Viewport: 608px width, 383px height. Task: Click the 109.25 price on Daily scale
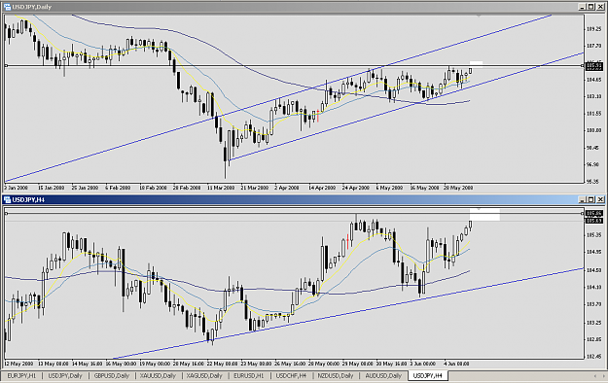point(593,29)
